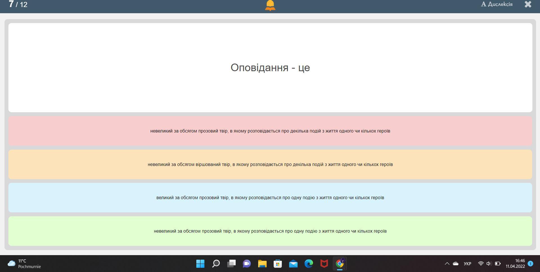Click the question text Оповідання - це

[270, 68]
